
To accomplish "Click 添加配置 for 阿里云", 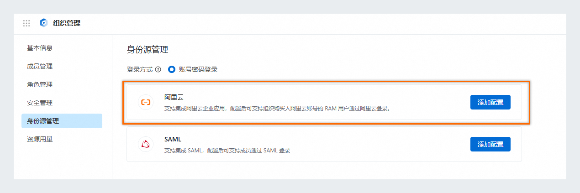I will (x=490, y=102).
